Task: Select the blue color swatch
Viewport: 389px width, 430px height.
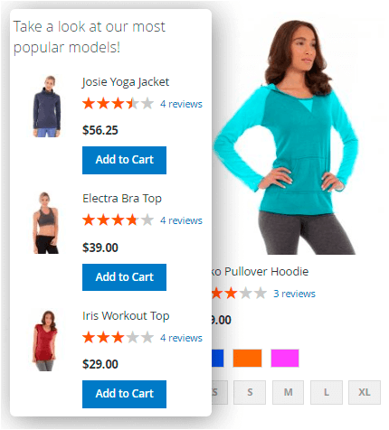Action: pos(218,358)
